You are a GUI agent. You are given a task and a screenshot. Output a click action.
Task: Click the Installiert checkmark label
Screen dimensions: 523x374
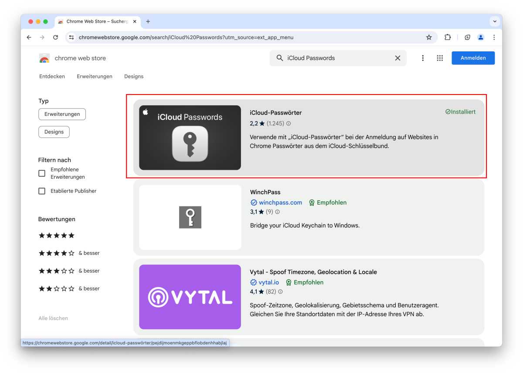[460, 112]
